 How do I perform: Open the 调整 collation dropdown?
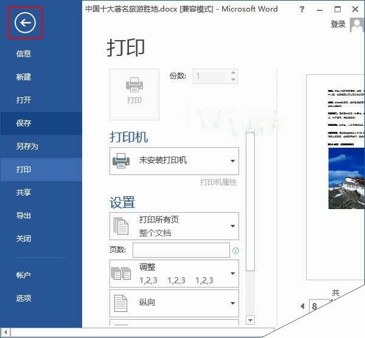174,274
